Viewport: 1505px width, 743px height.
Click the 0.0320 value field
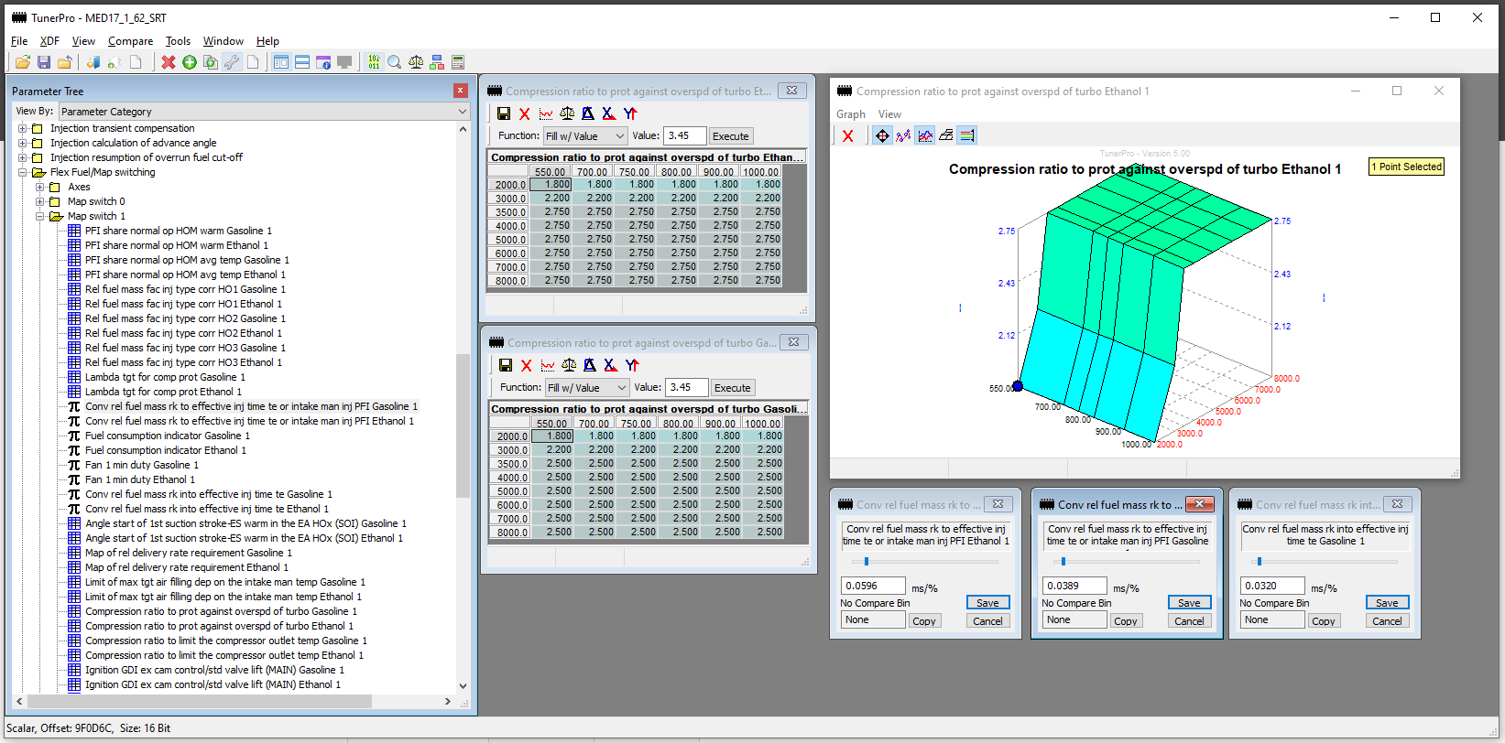point(1271,586)
